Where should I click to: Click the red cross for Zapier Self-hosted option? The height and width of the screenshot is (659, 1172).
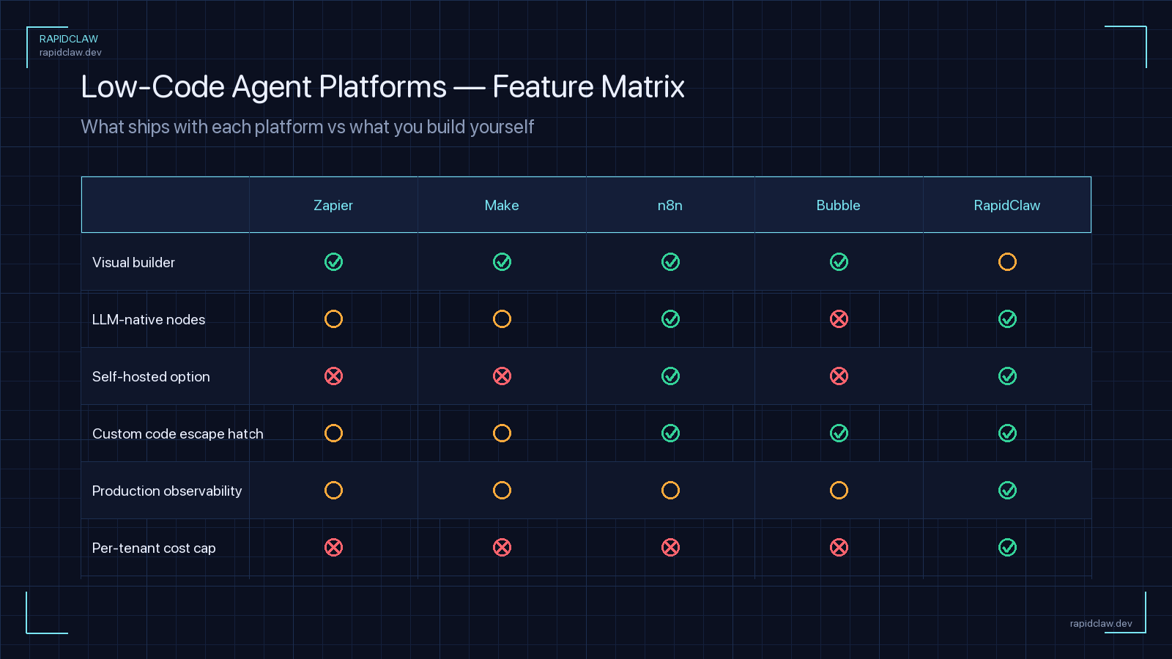click(333, 376)
